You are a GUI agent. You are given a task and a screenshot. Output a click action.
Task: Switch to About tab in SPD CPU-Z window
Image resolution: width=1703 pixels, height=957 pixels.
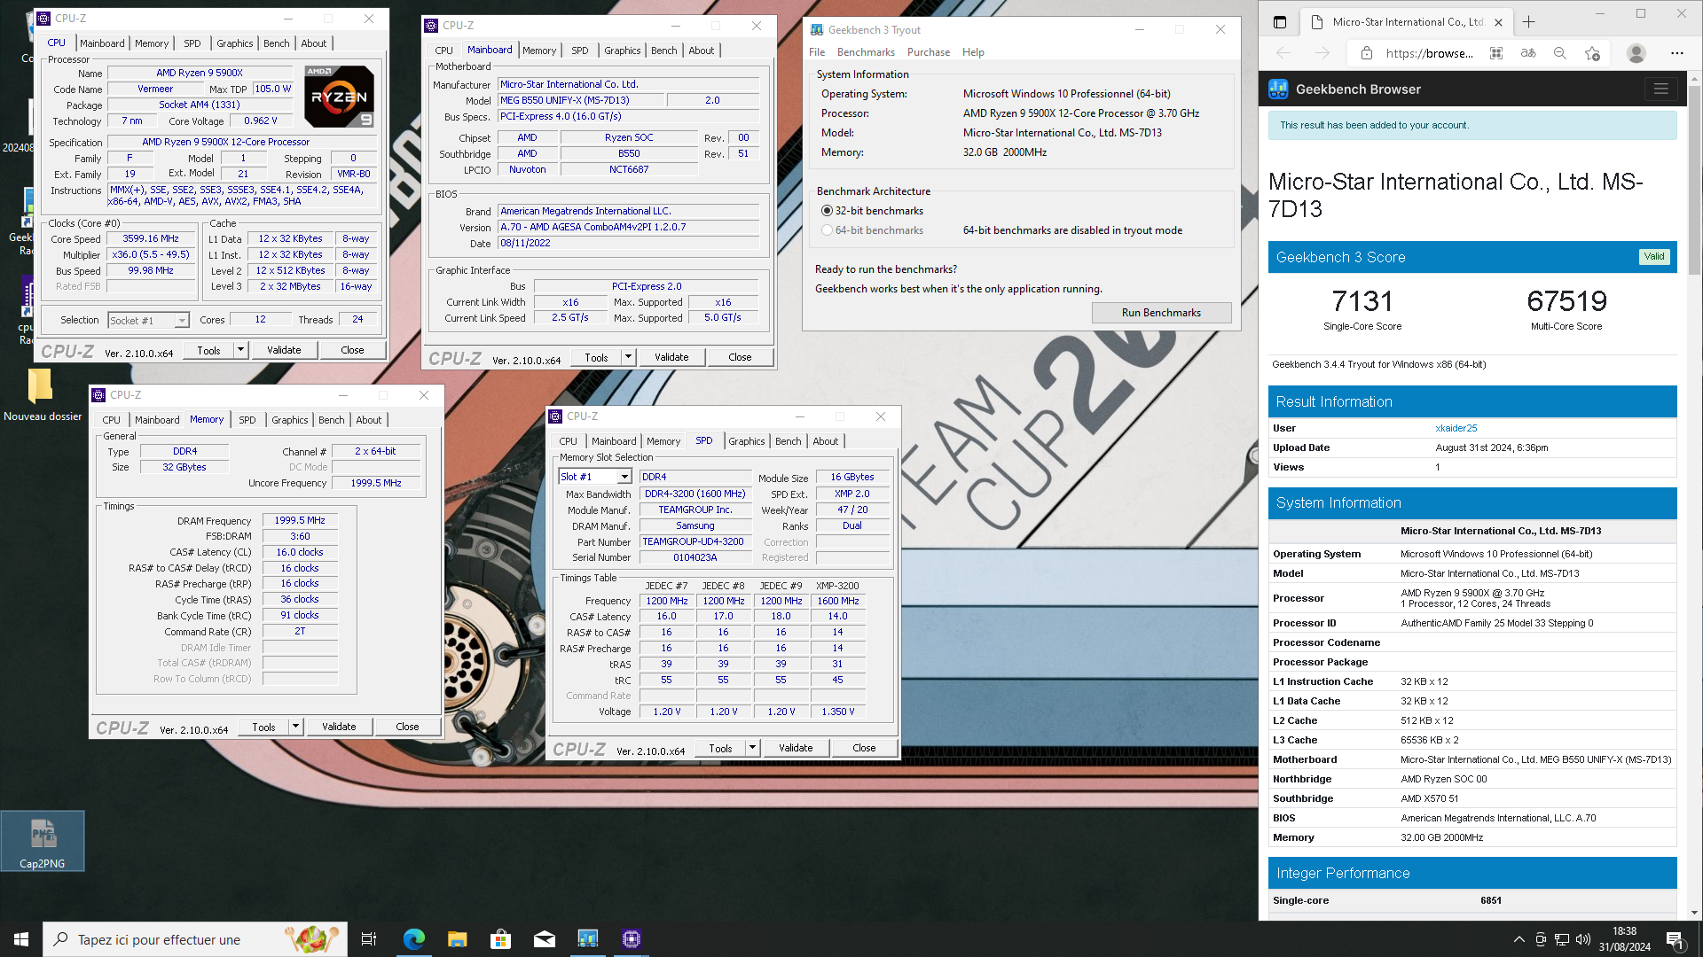point(825,441)
